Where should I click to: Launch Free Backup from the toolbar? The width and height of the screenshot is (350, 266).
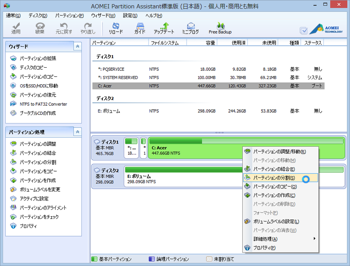point(220,28)
